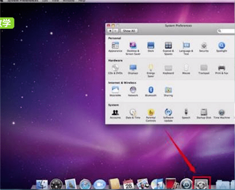
Task: Open the blue video camera app in Dock
Action: click(x=99, y=184)
